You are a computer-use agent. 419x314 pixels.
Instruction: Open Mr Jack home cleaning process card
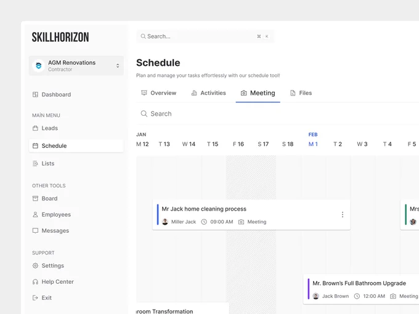(251, 215)
